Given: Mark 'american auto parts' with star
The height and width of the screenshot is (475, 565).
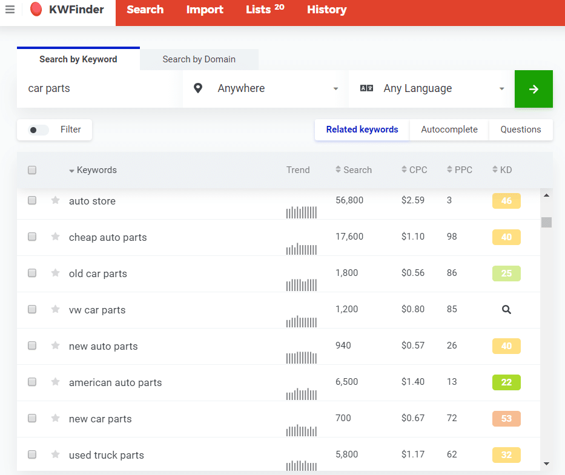Looking at the screenshot, I should 56,382.
